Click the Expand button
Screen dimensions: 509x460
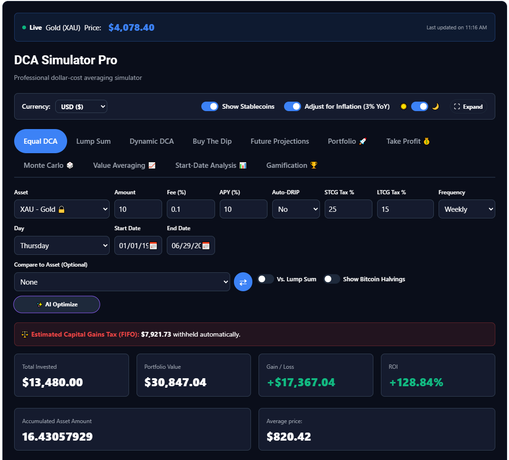(468, 106)
